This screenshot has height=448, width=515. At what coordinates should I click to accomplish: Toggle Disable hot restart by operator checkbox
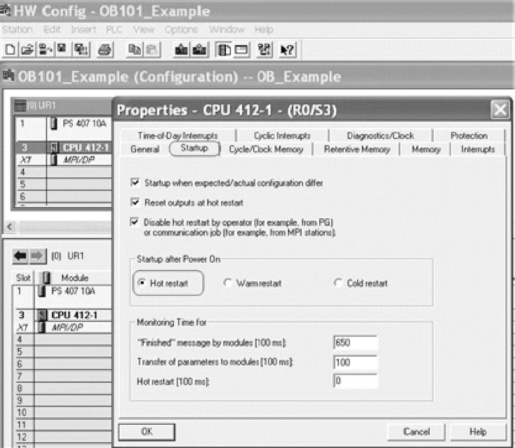pyautogui.click(x=135, y=222)
